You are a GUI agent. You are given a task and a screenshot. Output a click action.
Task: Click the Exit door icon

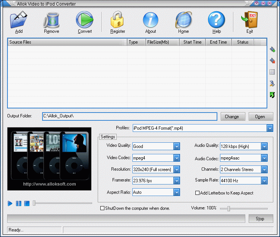tap(249, 20)
